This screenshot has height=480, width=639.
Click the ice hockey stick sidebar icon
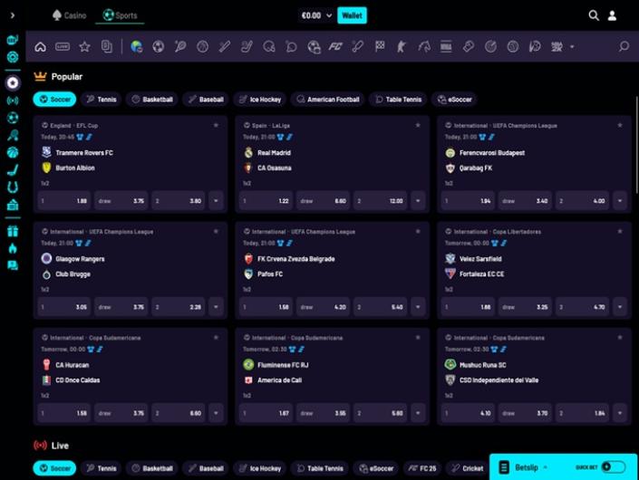point(13,169)
